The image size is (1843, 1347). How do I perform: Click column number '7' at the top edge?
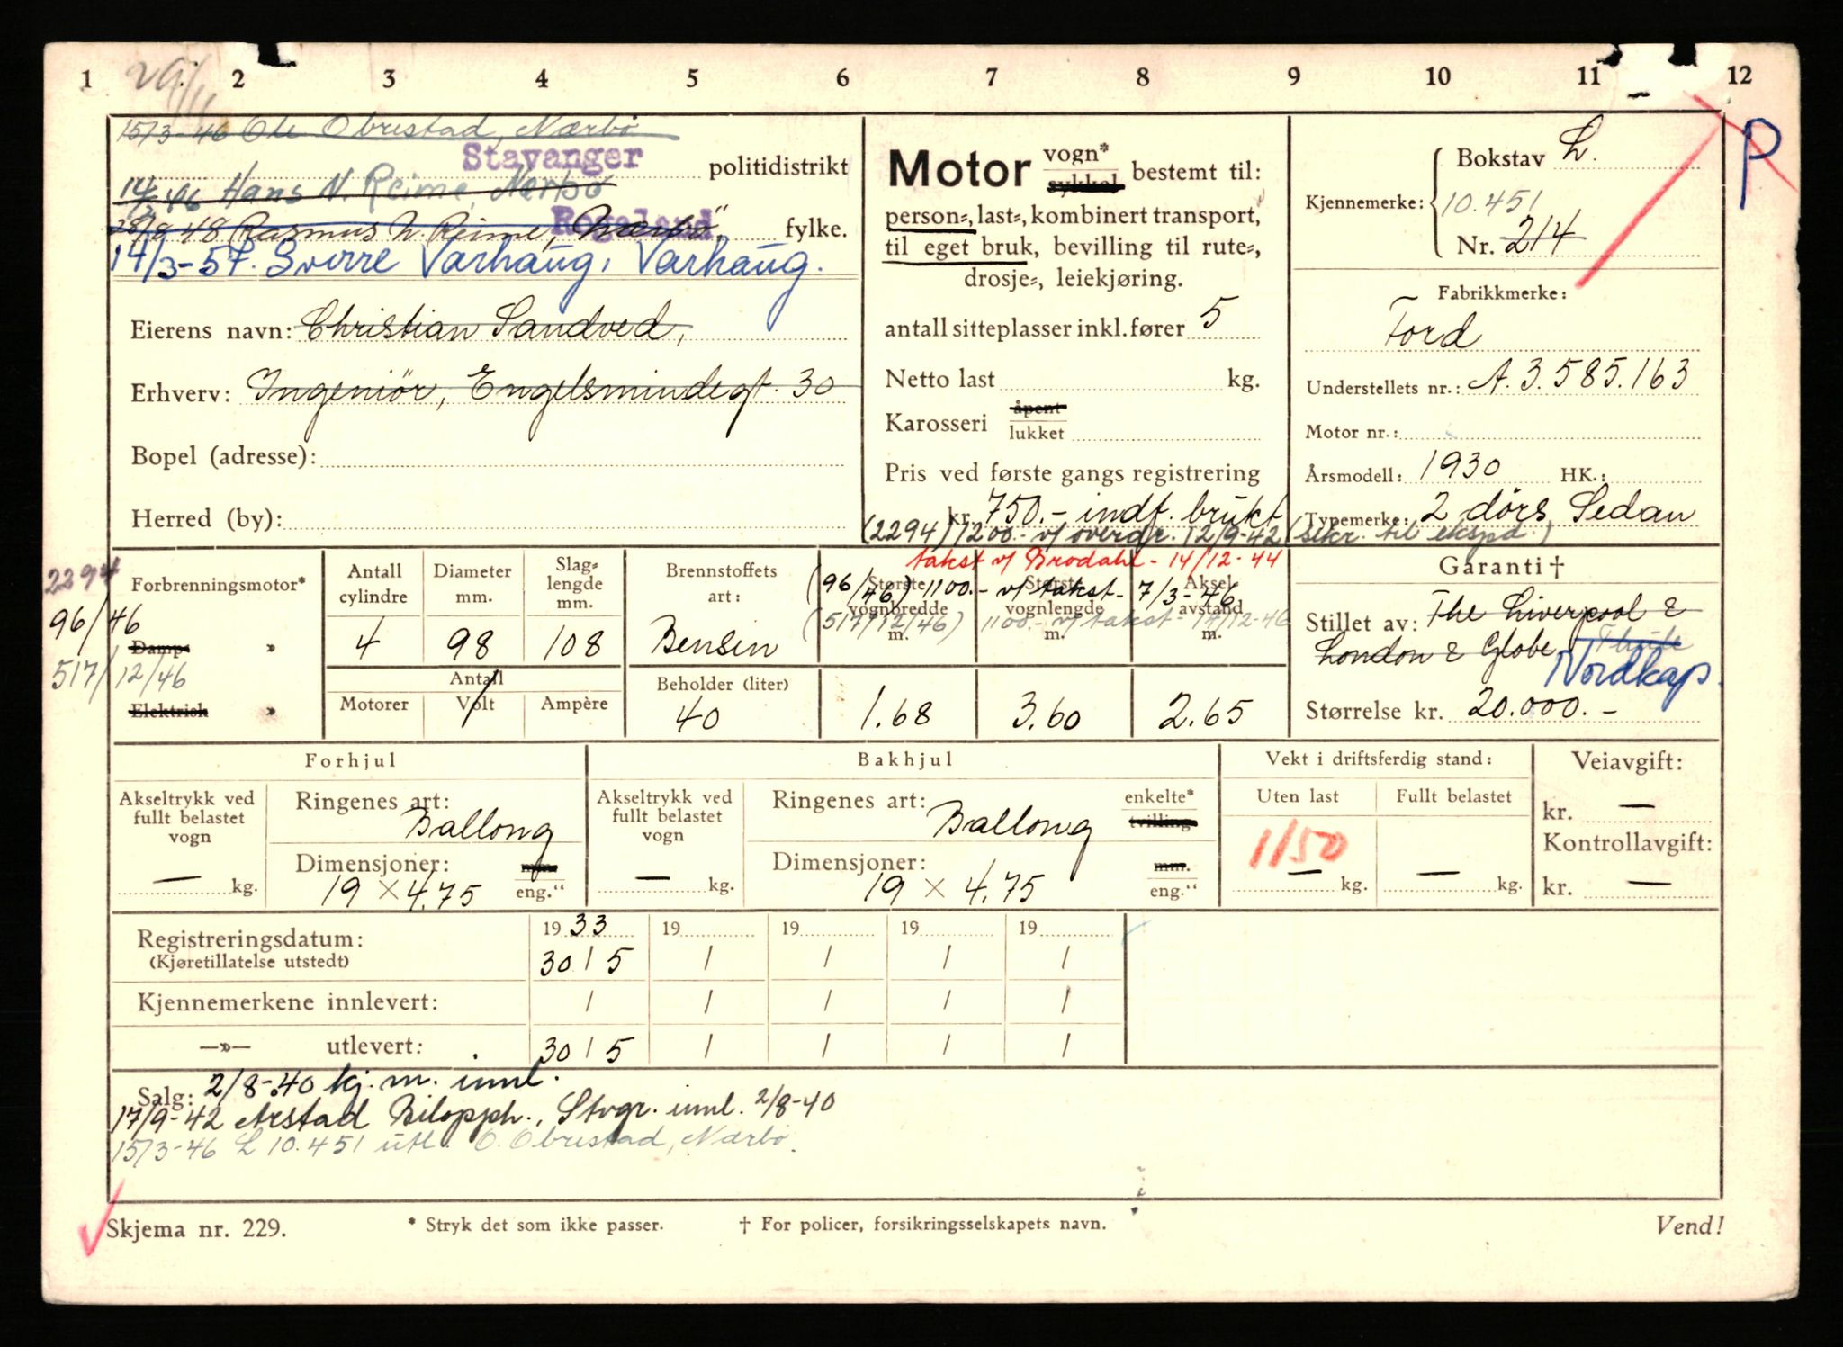[991, 78]
